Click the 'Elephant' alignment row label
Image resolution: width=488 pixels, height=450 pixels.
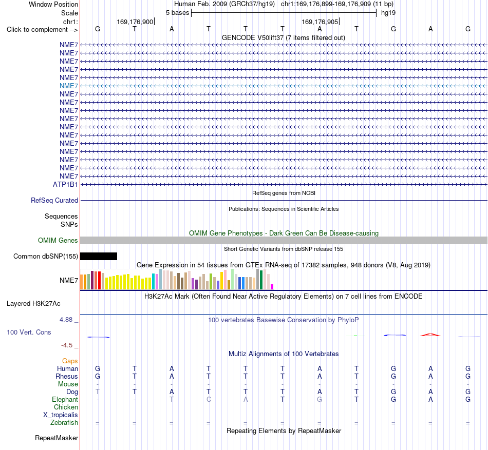tap(65, 399)
